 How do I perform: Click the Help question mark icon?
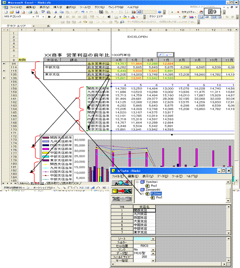(x=160, y=12)
